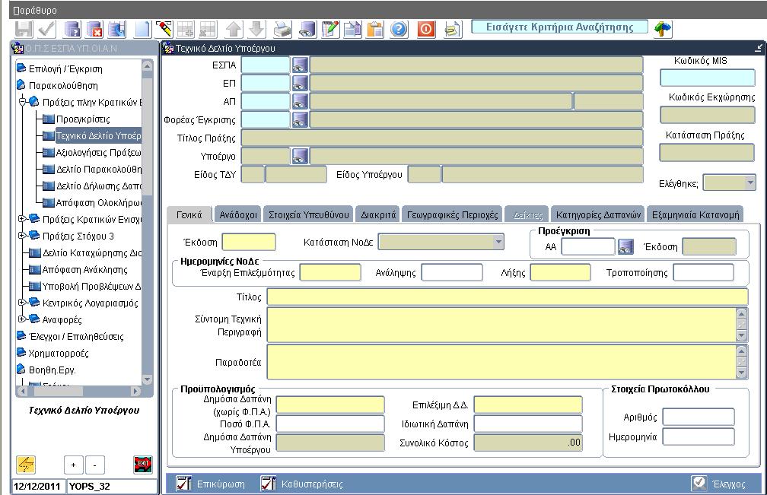The height and width of the screenshot is (495, 767).
Task: Click the database binoculars search toolbar icon
Action: (307, 30)
